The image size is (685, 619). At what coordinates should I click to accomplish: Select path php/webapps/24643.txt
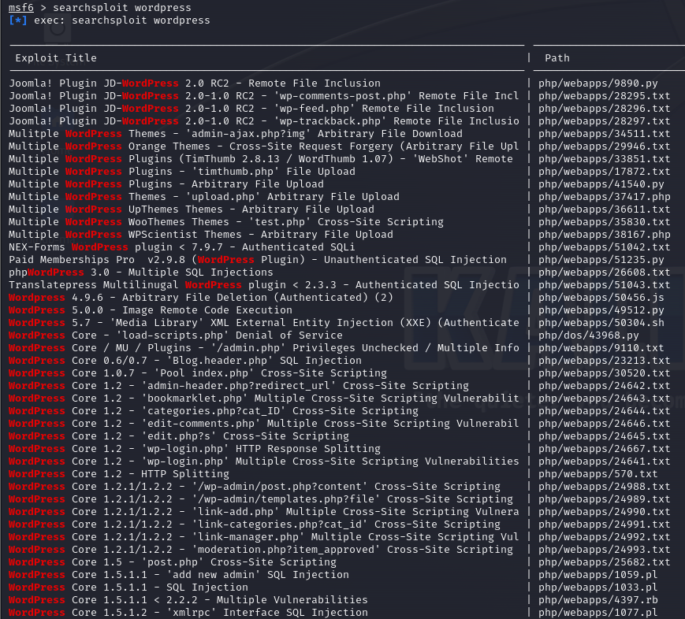pyautogui.click(x=604, y=398)
